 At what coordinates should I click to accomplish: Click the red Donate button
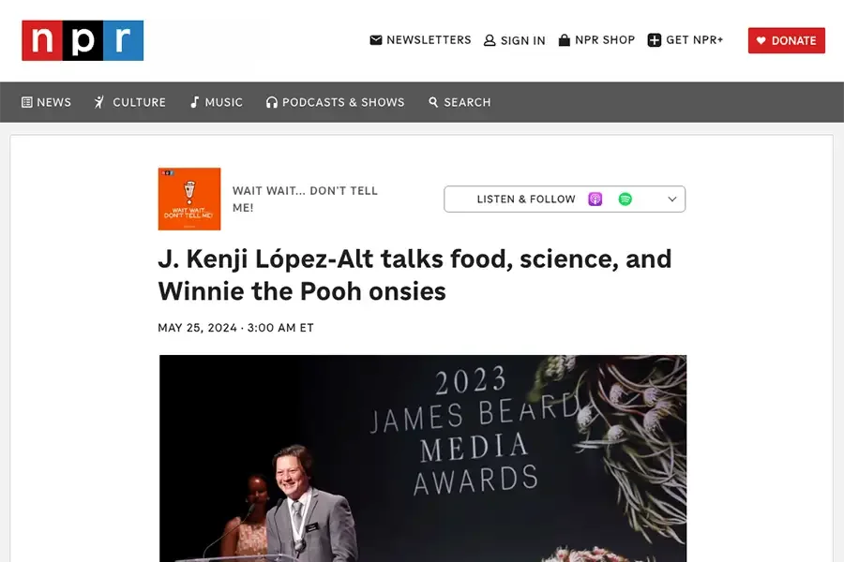pyautogui.click(x=787, y=40)
